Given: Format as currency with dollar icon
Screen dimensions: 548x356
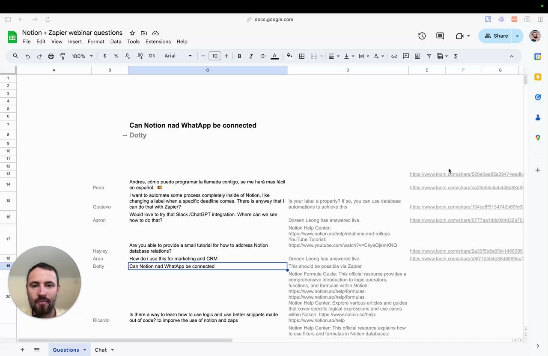Looking at the screenshot, I should pos(104,56).
